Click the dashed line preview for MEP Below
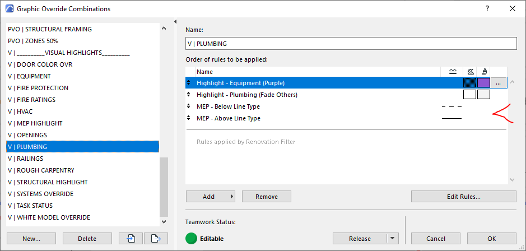 (451, 106)
